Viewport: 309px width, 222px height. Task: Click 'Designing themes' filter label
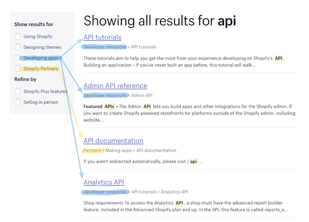42,47
